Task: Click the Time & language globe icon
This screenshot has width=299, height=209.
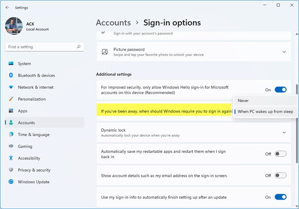Action: pyautogui.click(x=11, y=134)
